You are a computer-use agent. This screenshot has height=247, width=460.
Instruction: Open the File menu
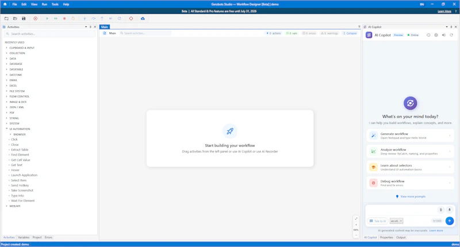point(15,4)
